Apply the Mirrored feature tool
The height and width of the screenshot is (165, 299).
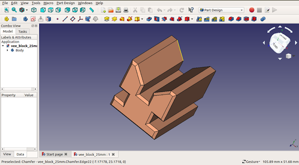[199, 19]
